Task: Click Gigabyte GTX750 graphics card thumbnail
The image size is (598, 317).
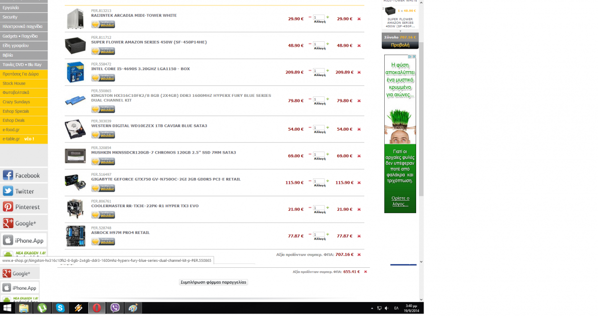Action: pos(75,182)
